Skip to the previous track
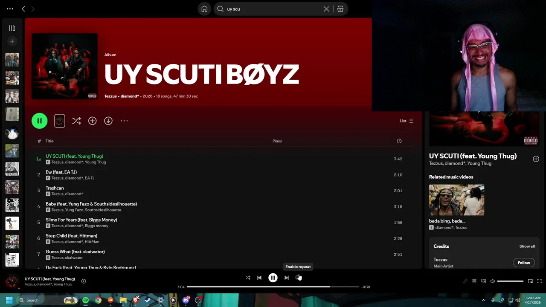The width and height of the screenshot is (546, 307). coord(259,278)
